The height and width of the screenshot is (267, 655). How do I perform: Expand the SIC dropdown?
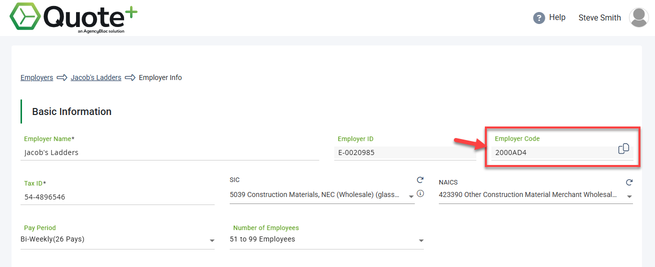(x=411, y=196)
